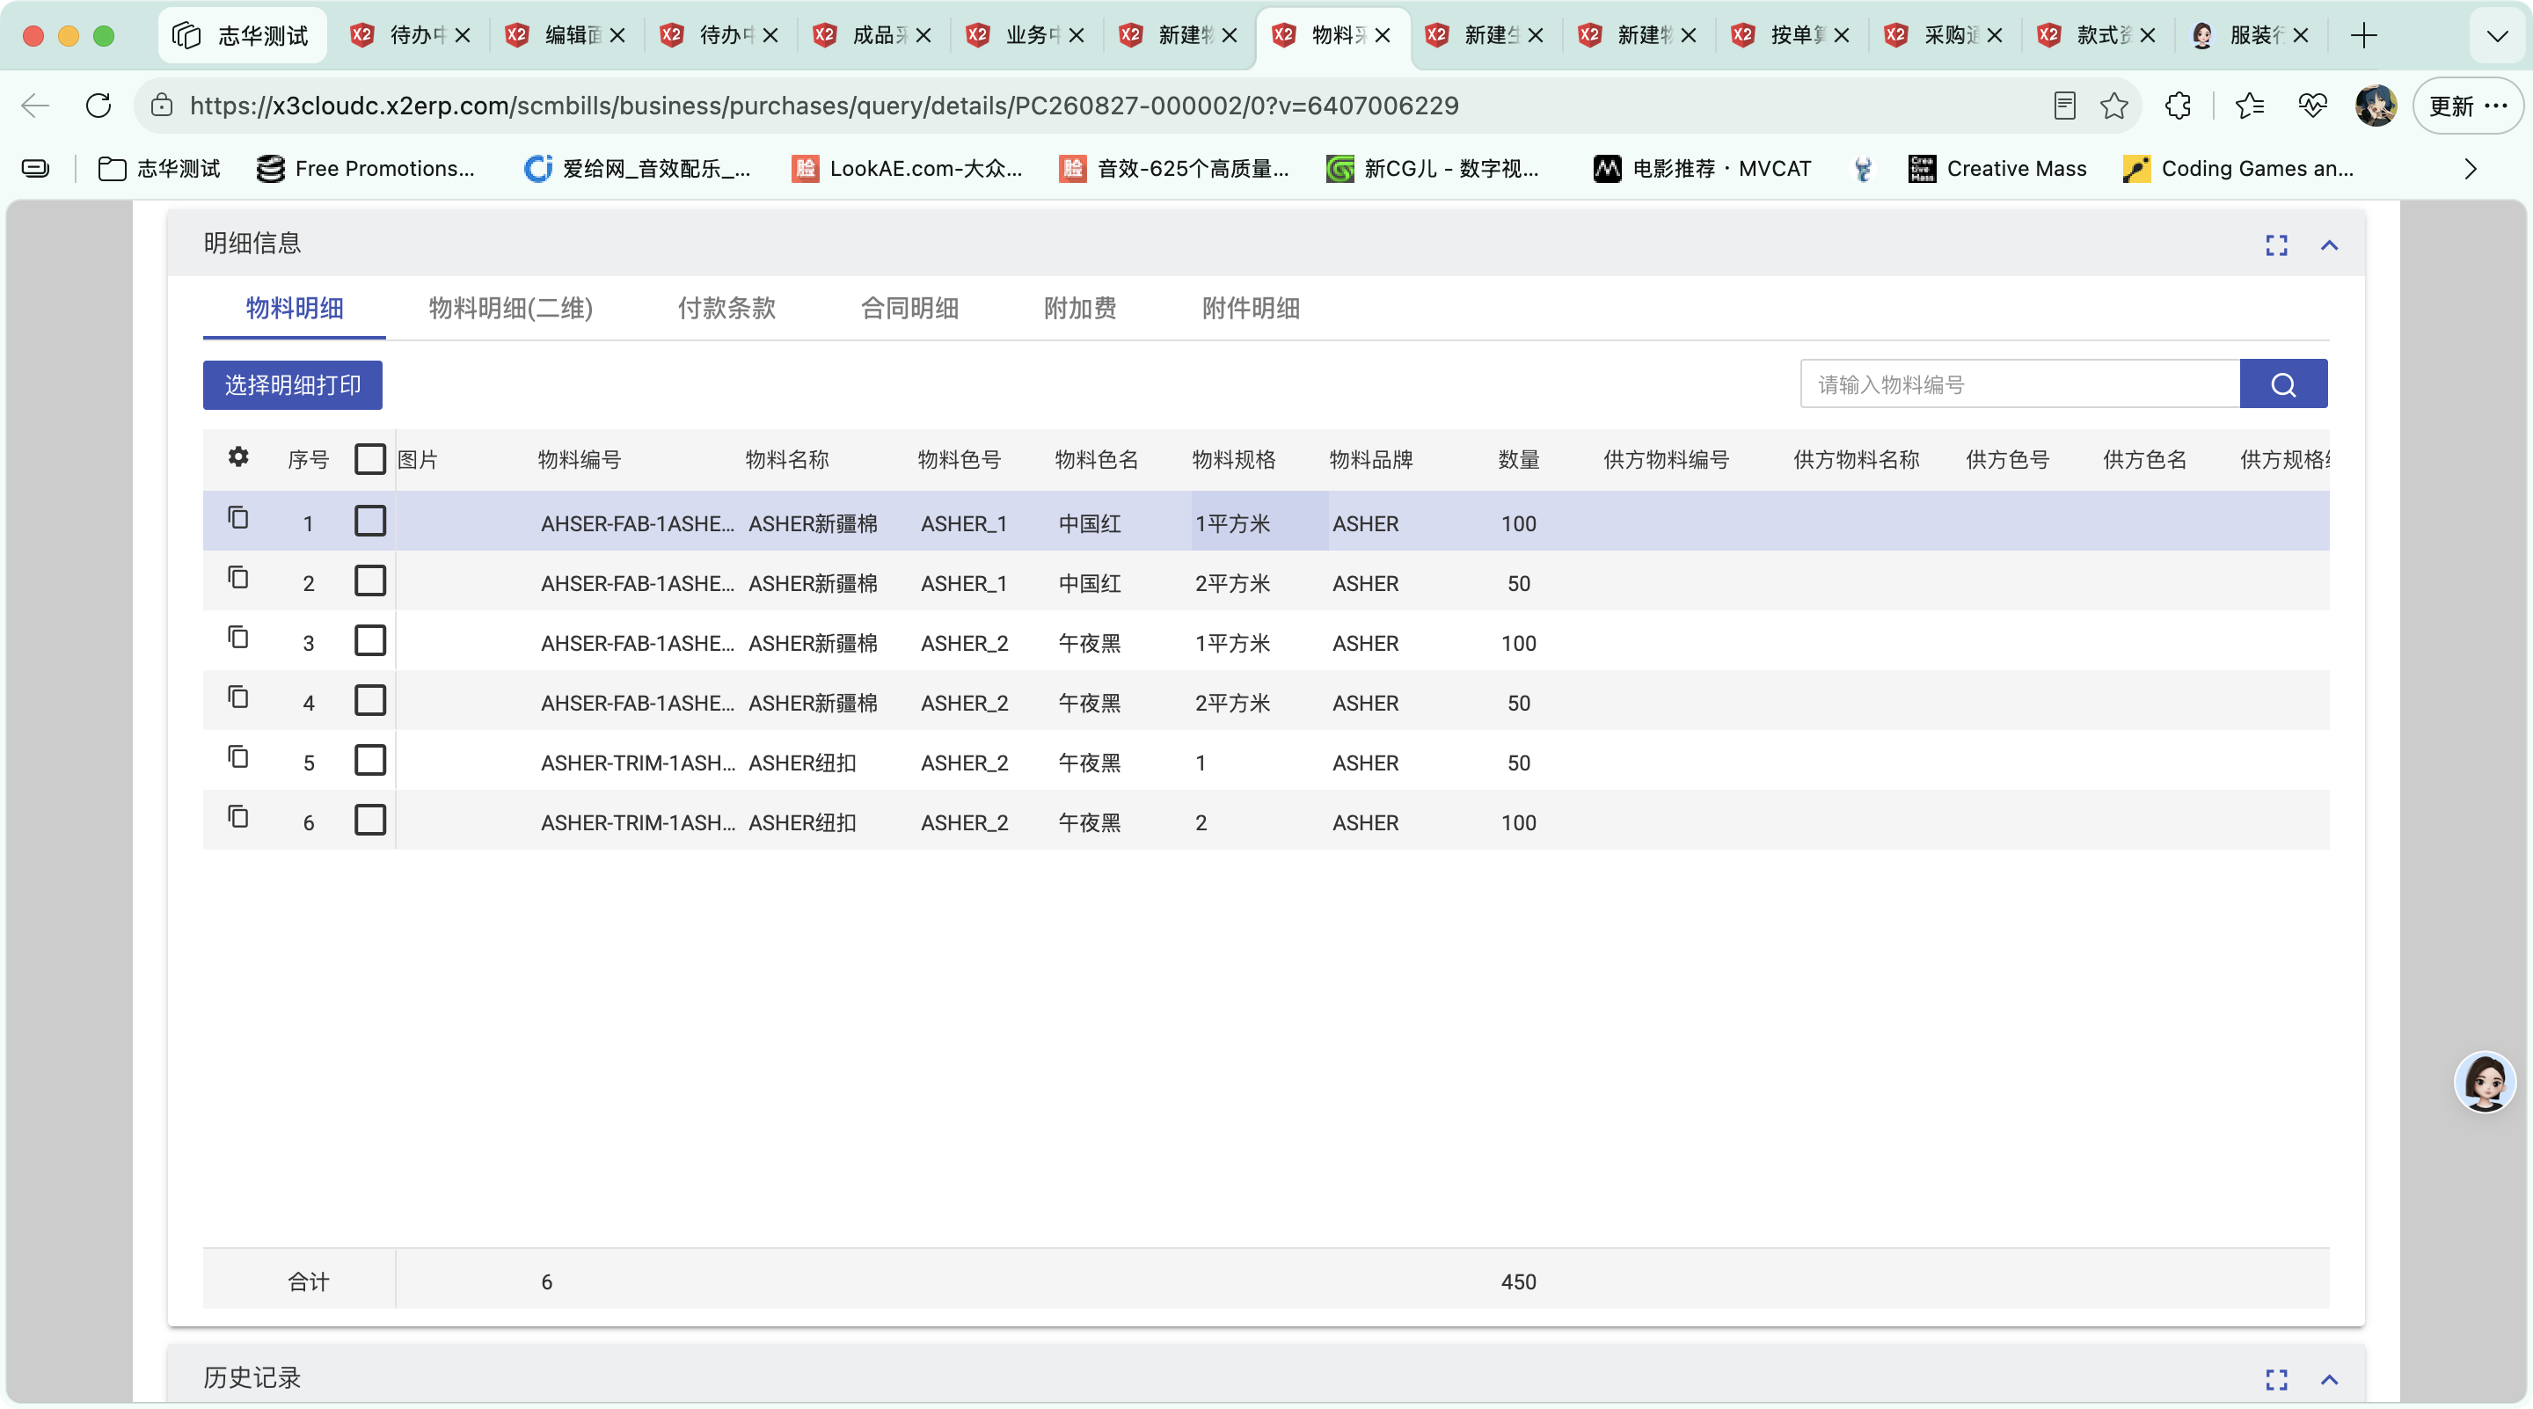Open a new browser tab
Image resolution: width=2533 pixels, height=1409 pixels.
pos(2364,36)
